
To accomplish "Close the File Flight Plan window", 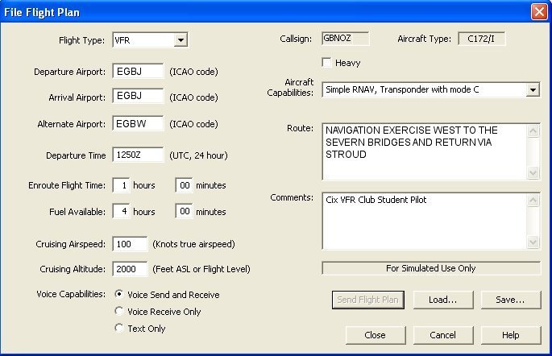I will (x=539, y=12).
